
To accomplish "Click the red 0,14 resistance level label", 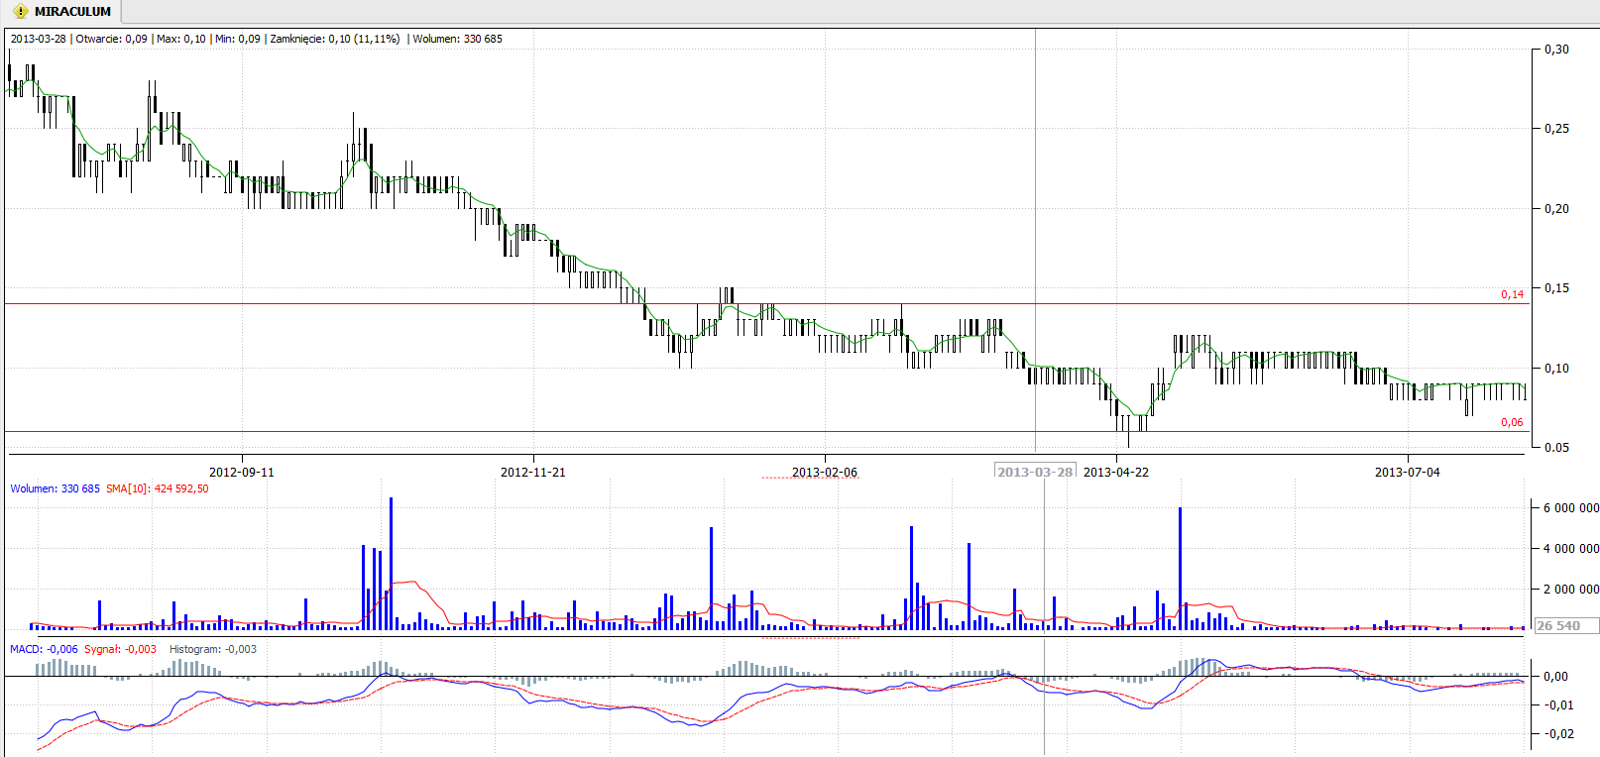I will point(1513,294).
